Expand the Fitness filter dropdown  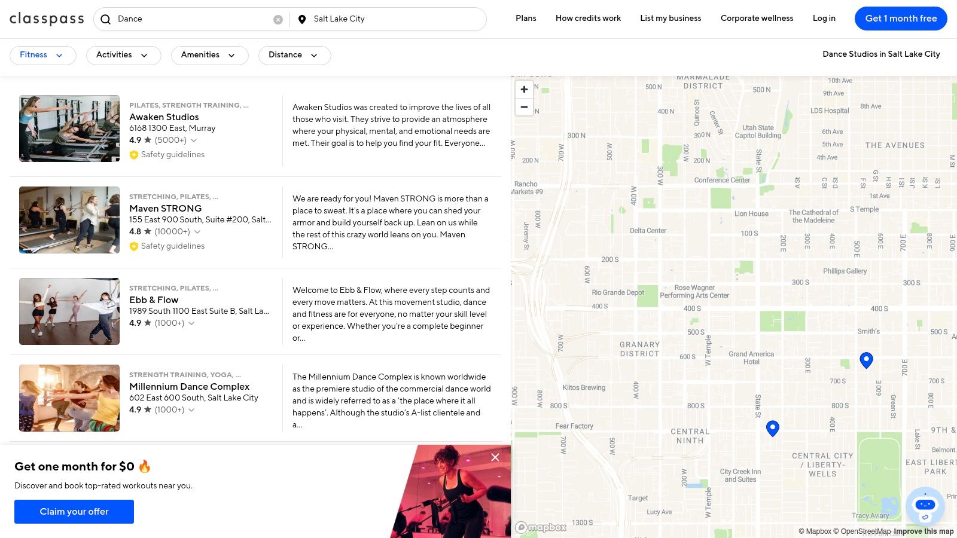click(x=42, y=55)
